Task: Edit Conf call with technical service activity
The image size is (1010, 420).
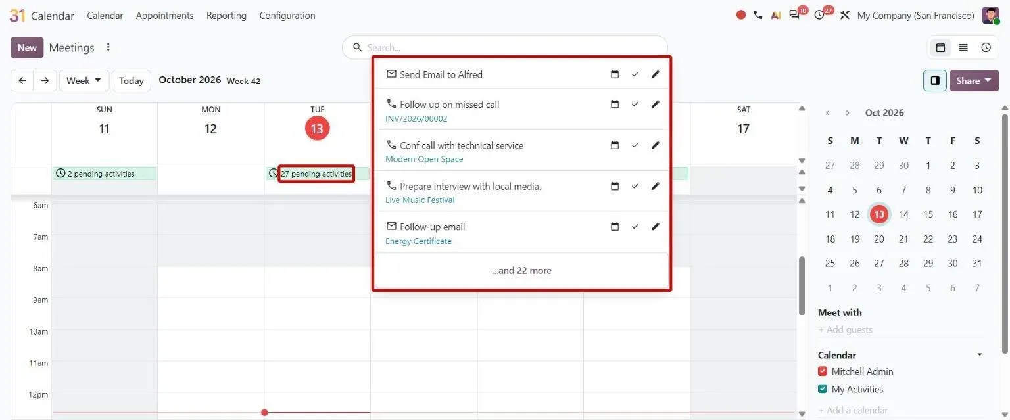Action: click(x=655, y=145)
